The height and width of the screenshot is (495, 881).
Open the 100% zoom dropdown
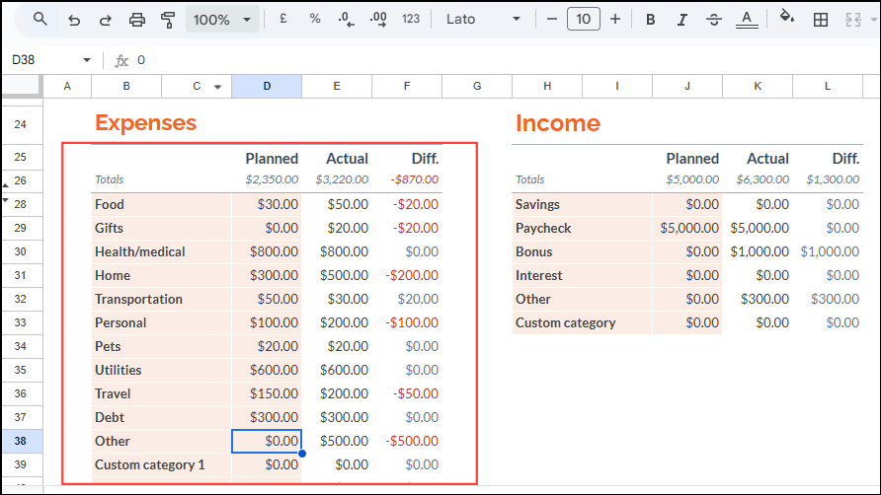(x=222, y=20)
